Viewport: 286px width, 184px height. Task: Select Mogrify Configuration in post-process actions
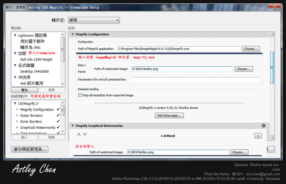[x=37, y=110]
